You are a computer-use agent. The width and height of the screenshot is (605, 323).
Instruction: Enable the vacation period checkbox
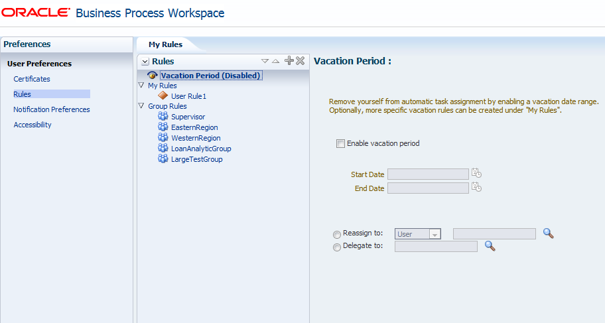(340, 143)
